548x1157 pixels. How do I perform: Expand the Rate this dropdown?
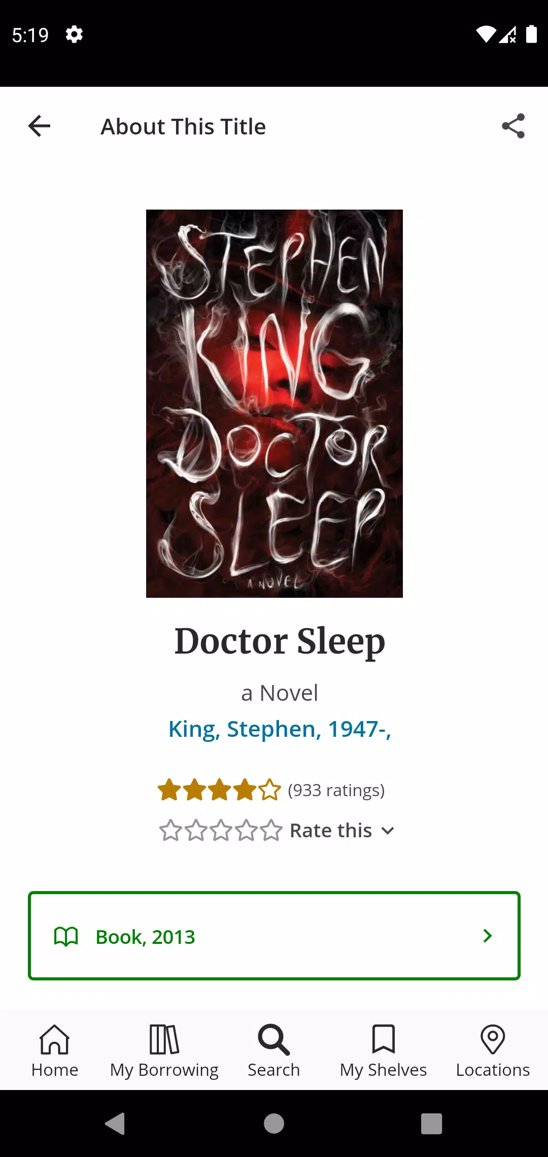pos(342,831)
